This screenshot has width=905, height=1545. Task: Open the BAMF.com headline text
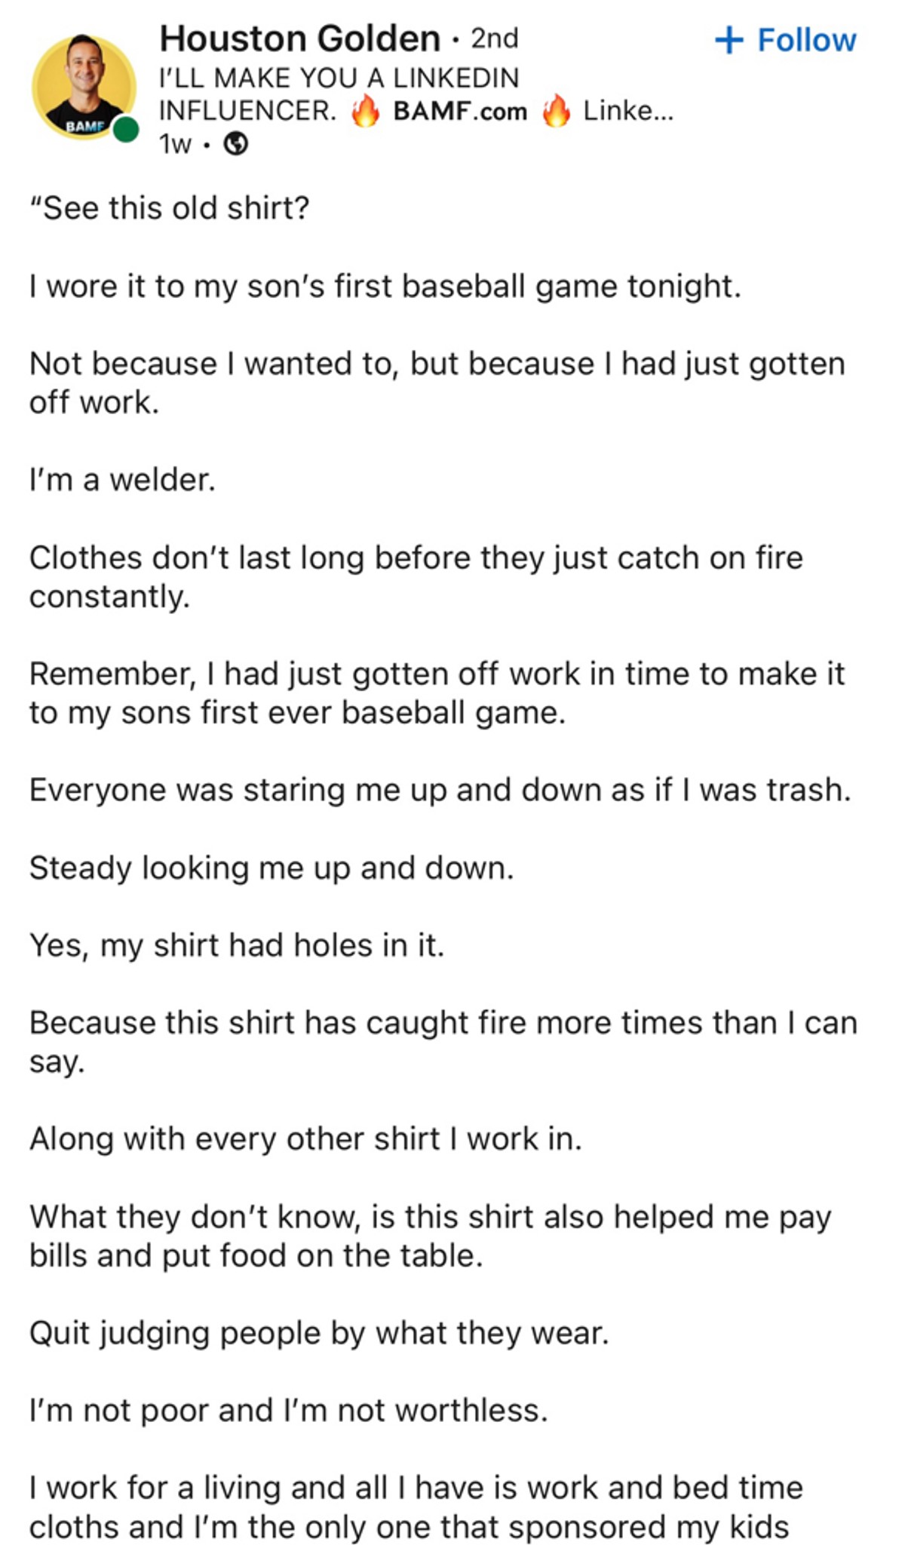pyautogui.click(x=460, y=112)
